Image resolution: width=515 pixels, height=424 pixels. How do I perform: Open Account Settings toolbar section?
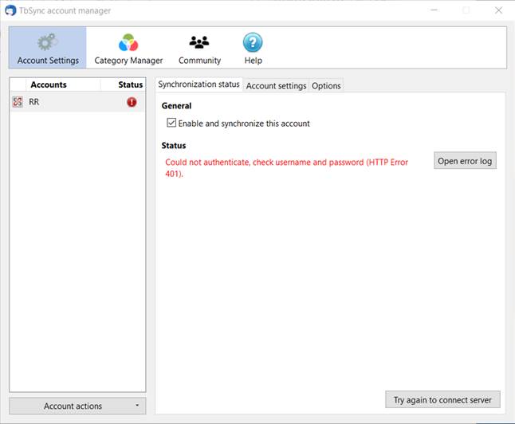pyautogui.click(x=48, y=48)
